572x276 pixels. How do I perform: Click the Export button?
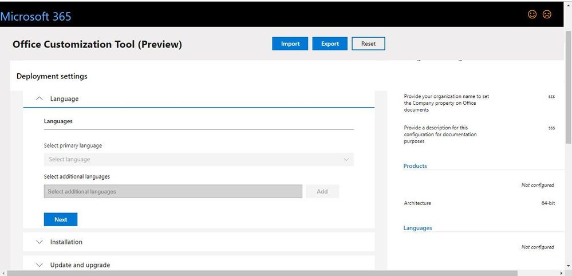(x=330, y=44)
